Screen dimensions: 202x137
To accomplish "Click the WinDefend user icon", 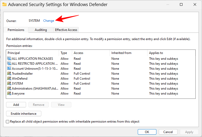I will tap(9, 79).
